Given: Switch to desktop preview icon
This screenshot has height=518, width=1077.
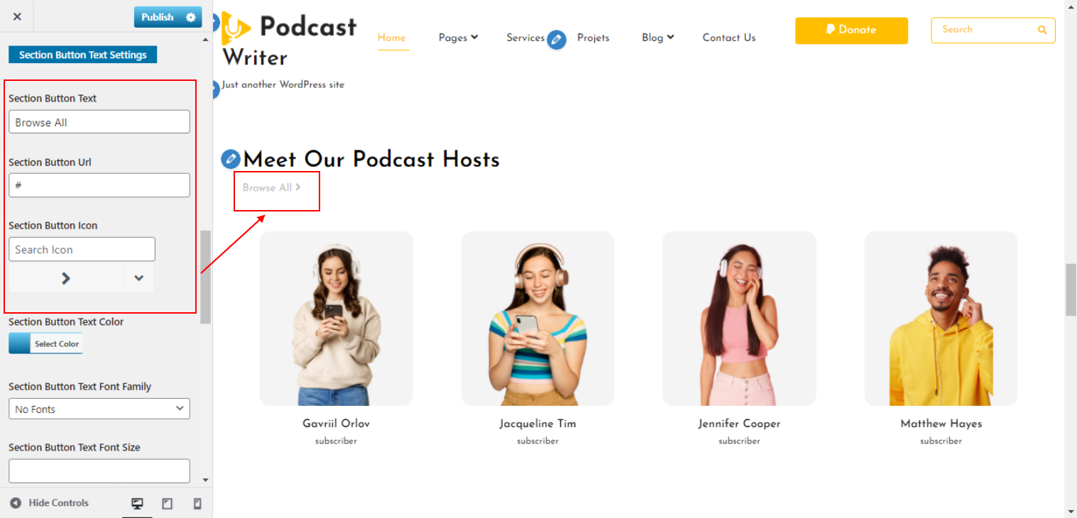Looking at the screenshot, I should pos(137,504).
